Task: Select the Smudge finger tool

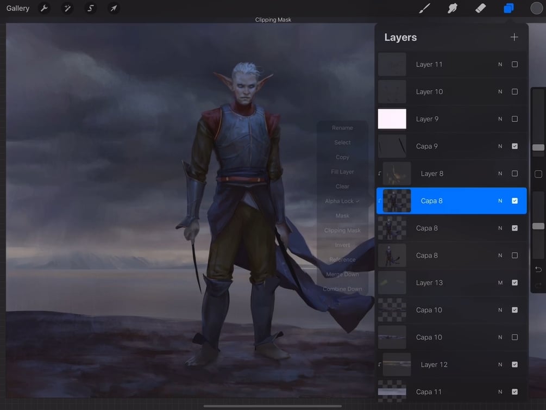Action: tap(453, 8)
